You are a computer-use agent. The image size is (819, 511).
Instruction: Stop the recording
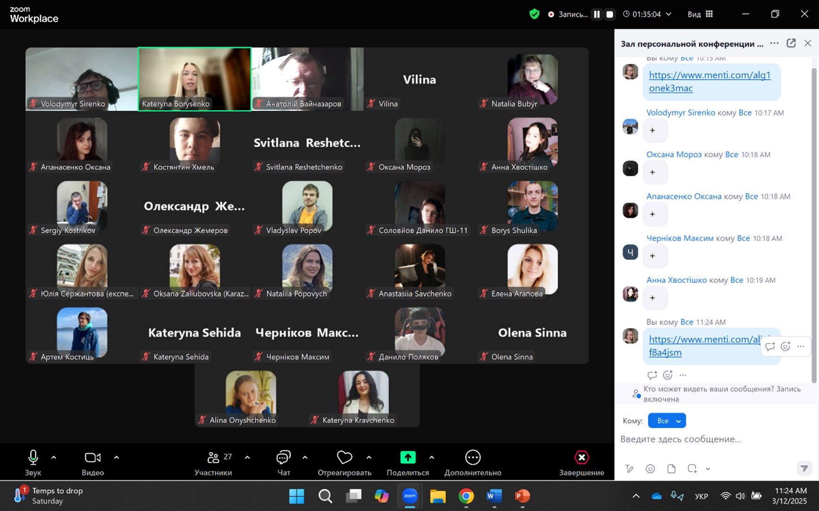coord(610,14)
